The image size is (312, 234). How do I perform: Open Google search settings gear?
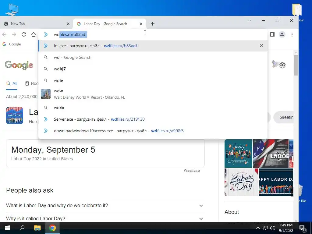[x=282, y=65]
